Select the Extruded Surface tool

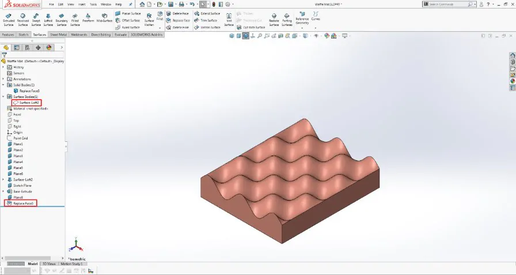pos(9,20)
